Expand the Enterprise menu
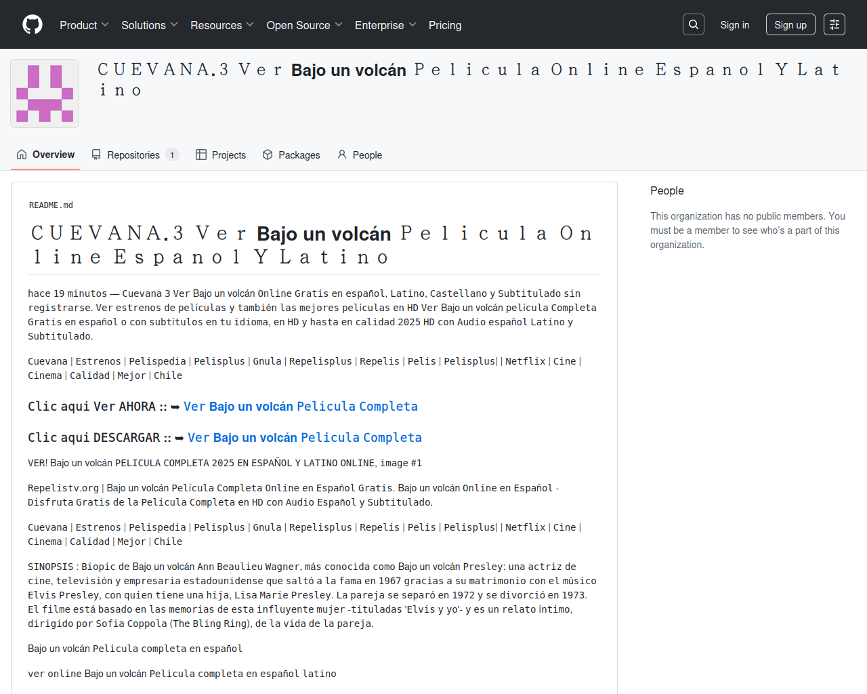867x694 pixels. (385, 25)
